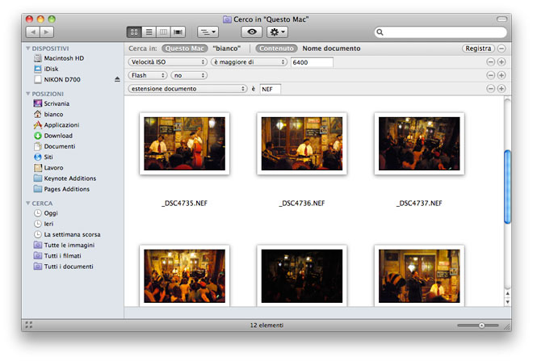Open the bianco home folder

coord(53,114)
